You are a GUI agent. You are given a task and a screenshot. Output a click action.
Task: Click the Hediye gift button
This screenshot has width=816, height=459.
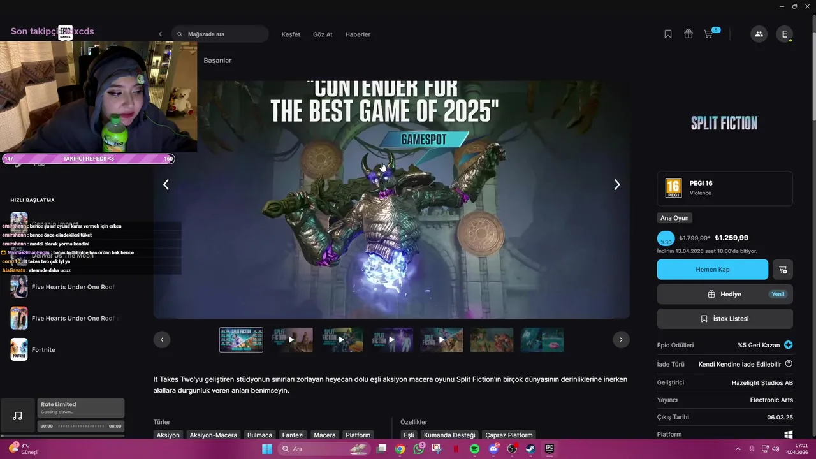(x=725, y=294)
